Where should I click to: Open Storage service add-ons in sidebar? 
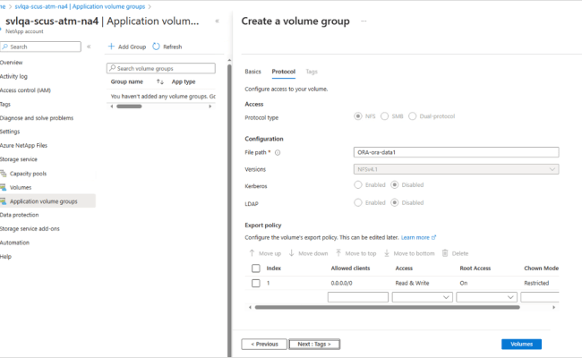(x=30, y=229)
